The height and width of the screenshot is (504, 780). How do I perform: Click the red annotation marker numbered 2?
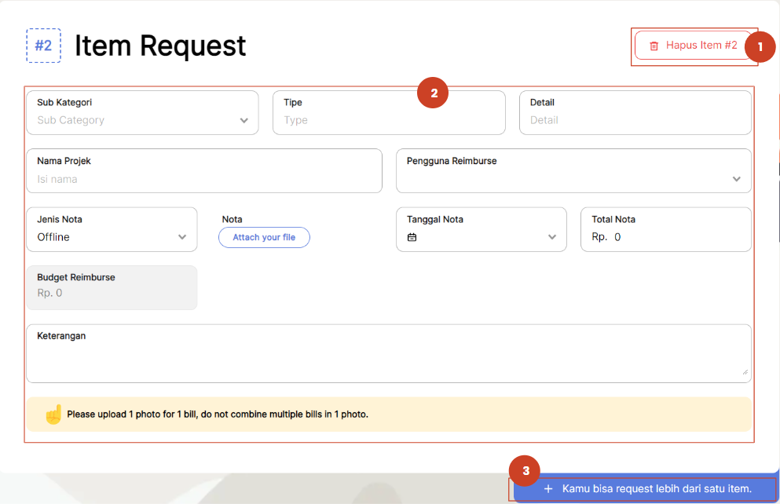tap(433, 93)
